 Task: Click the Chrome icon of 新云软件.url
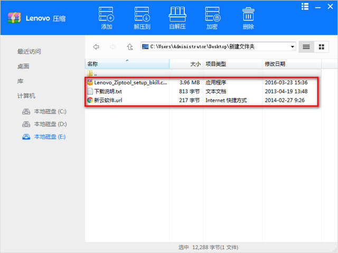click(x=90, y=100)
